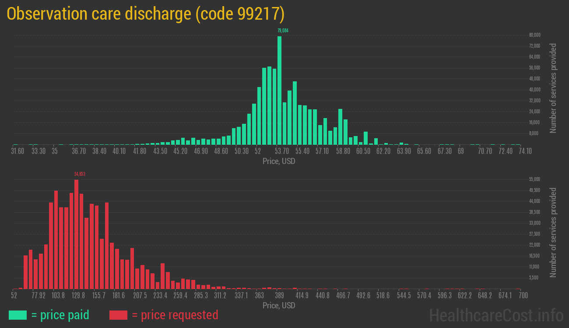Click the tallest red bar labeled 54,853
The height and width of the screenshot is (328, 569).
tap(77, 232)
